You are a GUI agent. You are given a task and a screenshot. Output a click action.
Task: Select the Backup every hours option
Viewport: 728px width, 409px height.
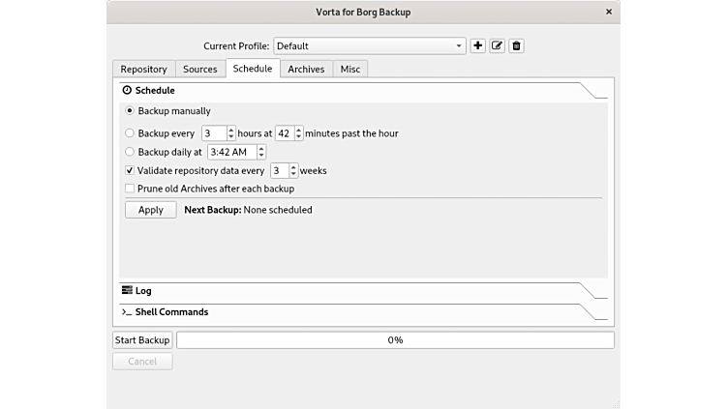click(131, 132)
